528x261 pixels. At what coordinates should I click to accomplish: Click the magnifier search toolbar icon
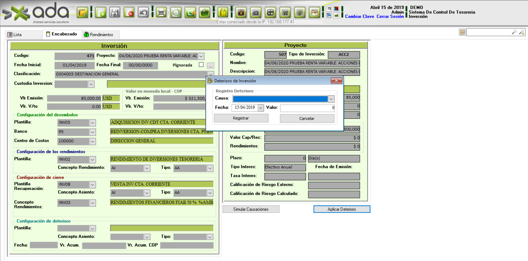click(x=176, y=13)
